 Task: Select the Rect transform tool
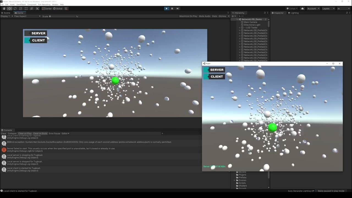[x=26, y=9]
